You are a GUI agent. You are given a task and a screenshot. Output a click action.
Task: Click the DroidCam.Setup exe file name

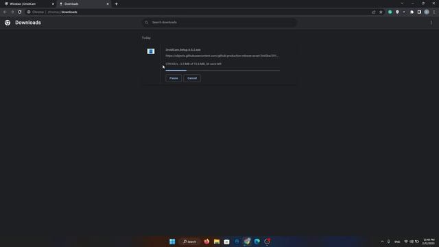[x=183, y=50]
